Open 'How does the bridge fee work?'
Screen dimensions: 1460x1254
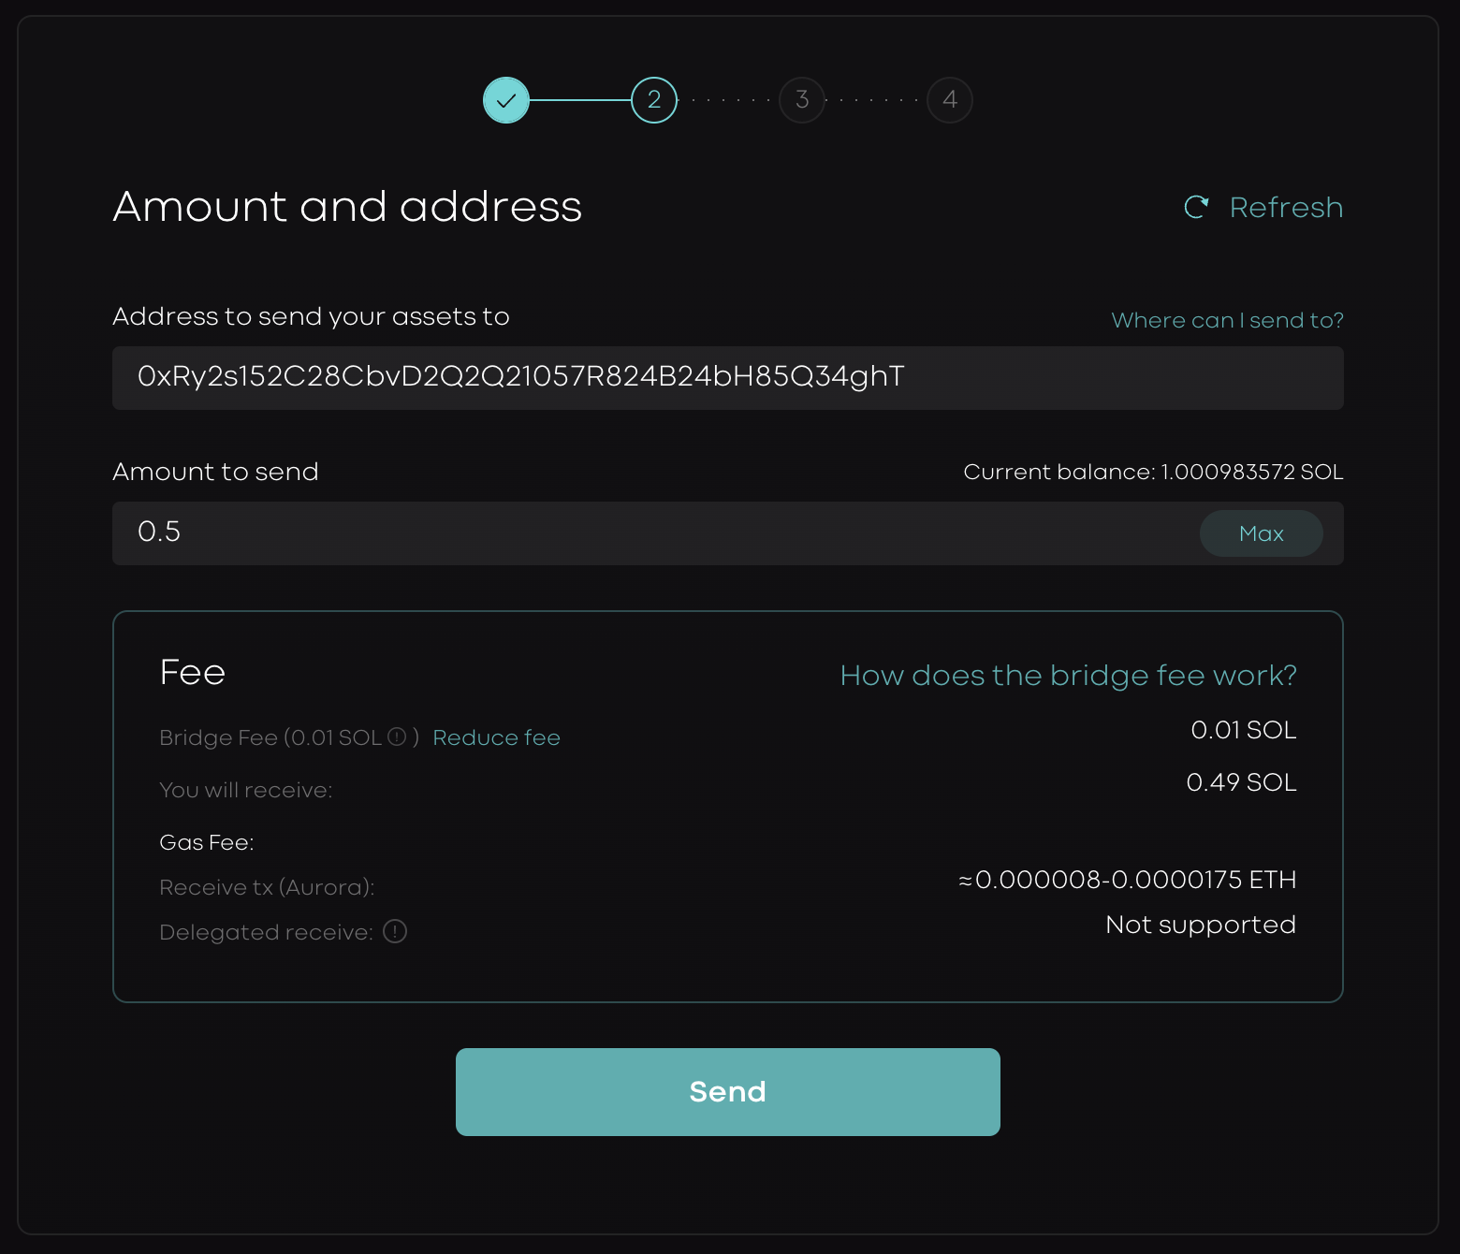(x=1068, y=675)
